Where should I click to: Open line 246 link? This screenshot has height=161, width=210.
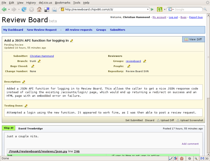pos(77,151)
